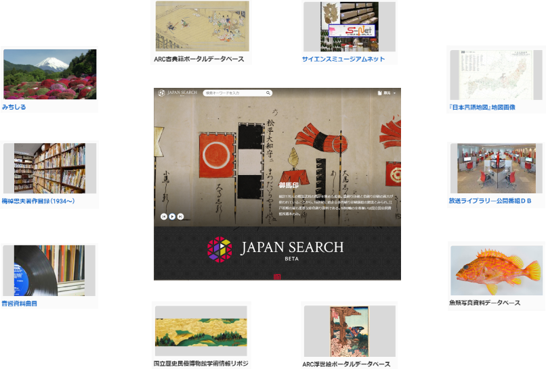Open the Japan Search header logo
546x369 pixels.
pos(177,93)
